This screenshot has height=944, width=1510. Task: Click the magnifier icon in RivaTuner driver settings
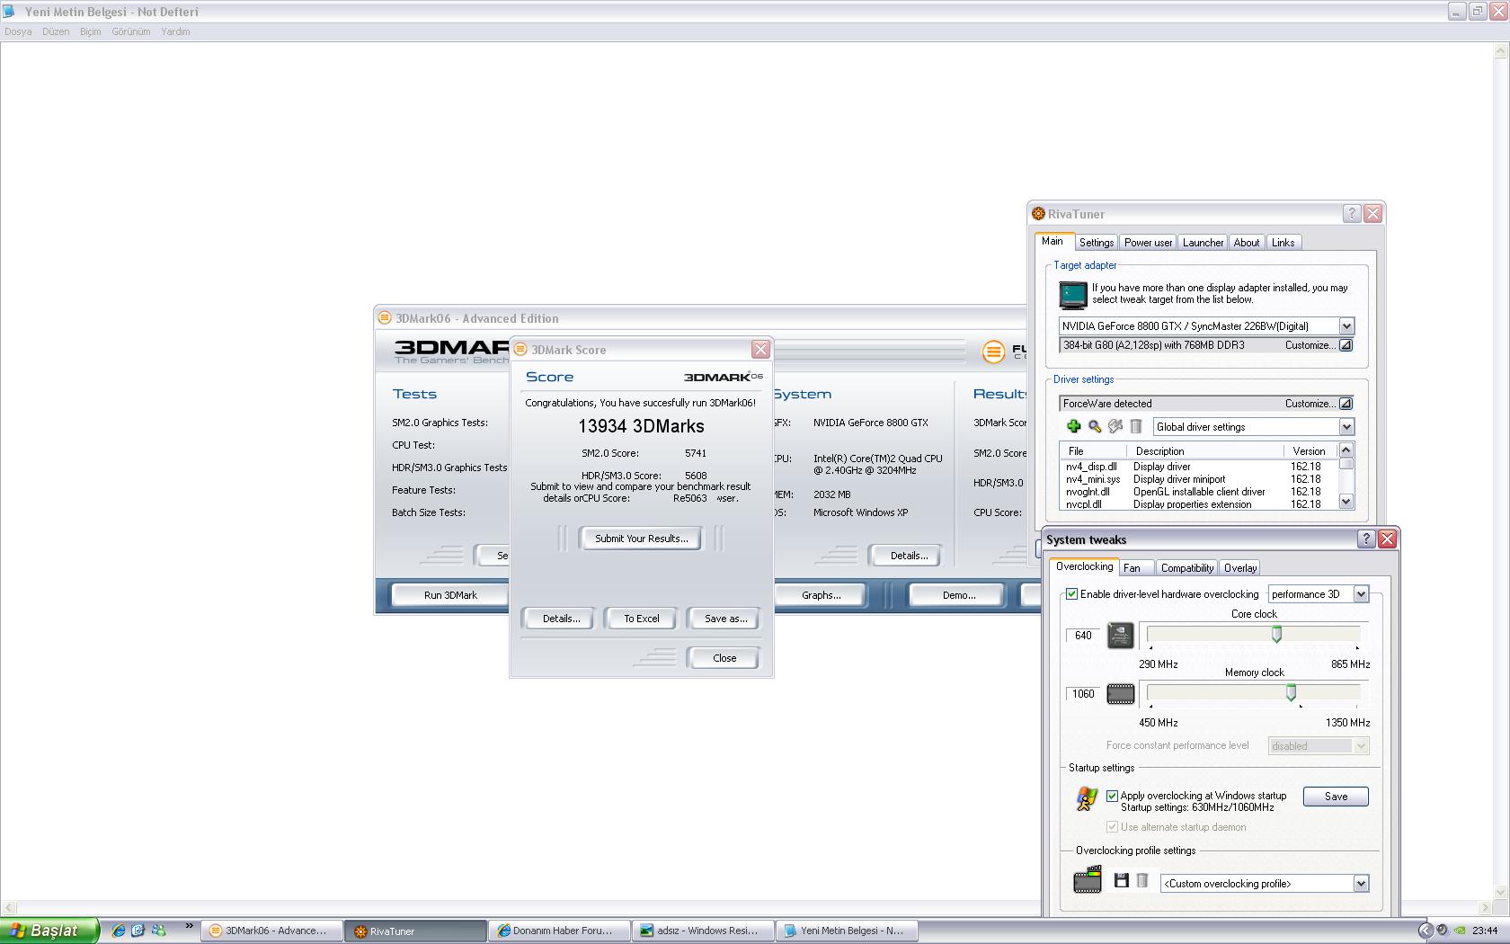1094,426
